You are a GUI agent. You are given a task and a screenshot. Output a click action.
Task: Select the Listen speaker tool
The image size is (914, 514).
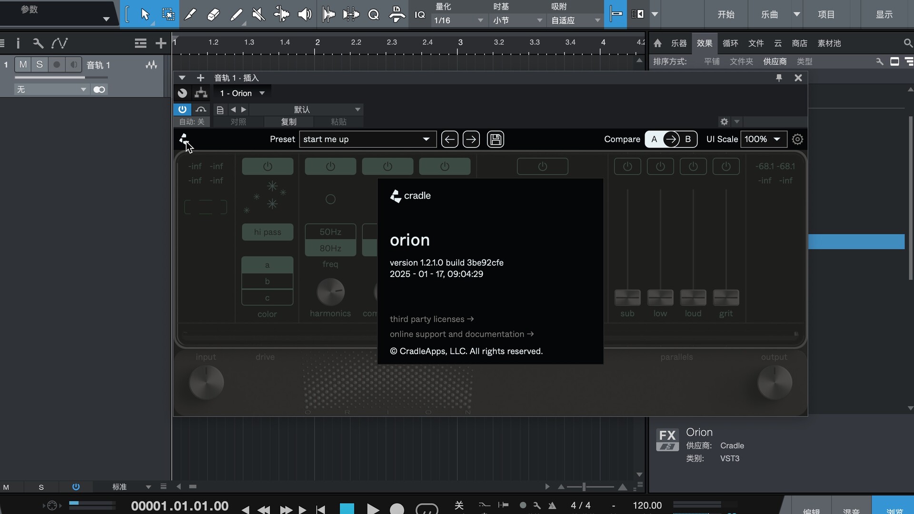pyautogui.click(x=305, y=14)
